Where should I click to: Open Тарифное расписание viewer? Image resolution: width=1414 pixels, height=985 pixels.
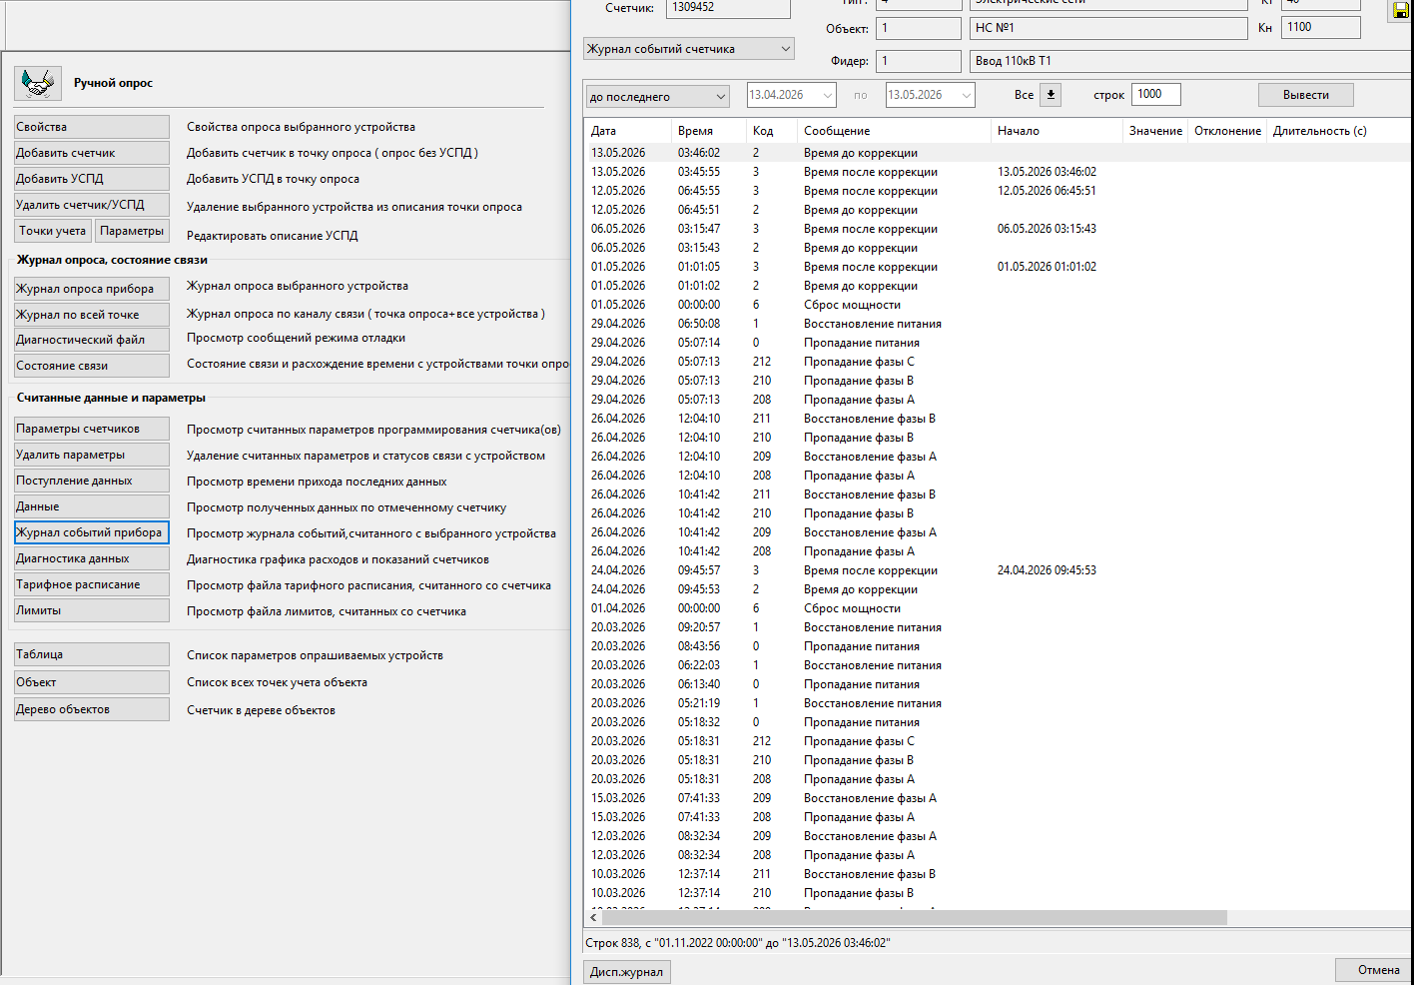click(x=92, y=584)
